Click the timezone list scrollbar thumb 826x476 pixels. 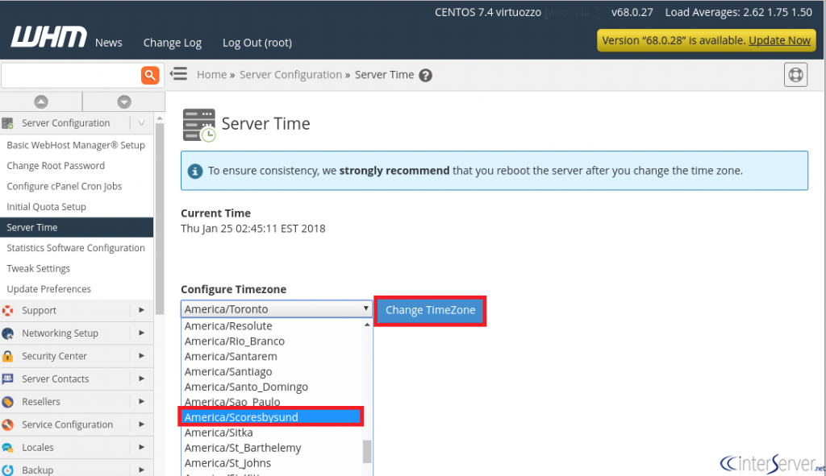tap(367, 451)
